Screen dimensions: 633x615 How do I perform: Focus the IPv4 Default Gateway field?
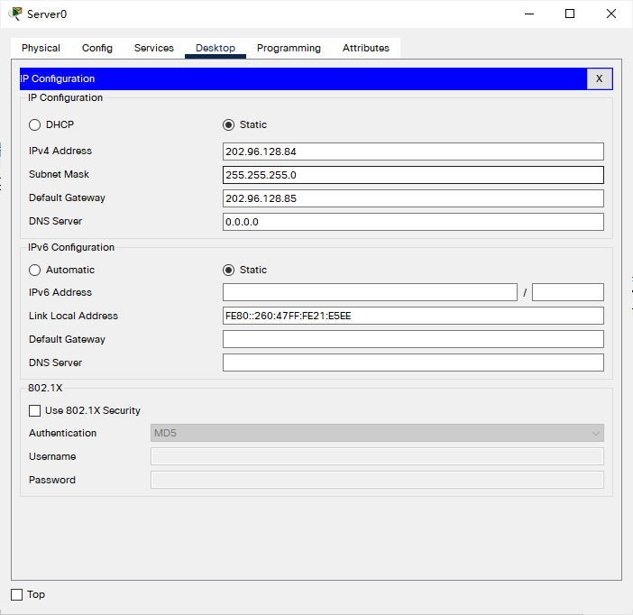[x=413, y=198]
